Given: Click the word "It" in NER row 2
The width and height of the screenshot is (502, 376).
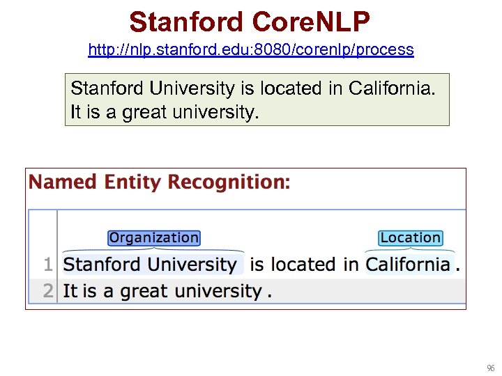Looking at the screenshot, I should point(70,290).
